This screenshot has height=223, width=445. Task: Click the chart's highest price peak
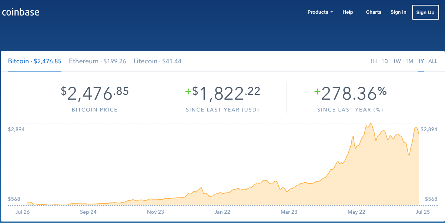tap(370, 124)
